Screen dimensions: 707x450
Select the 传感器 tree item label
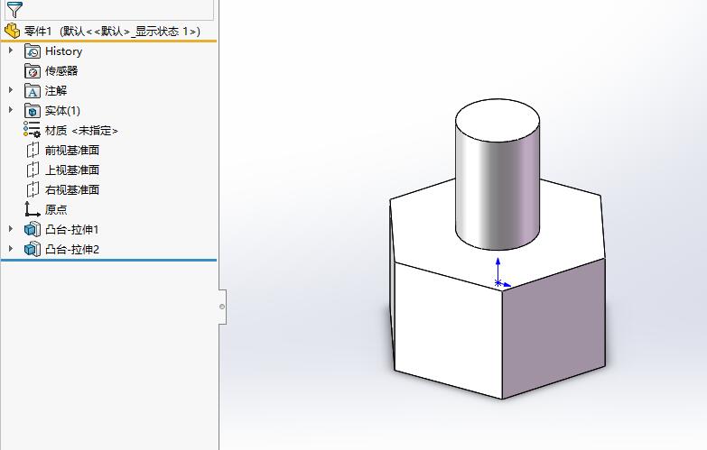click(61, 71)
